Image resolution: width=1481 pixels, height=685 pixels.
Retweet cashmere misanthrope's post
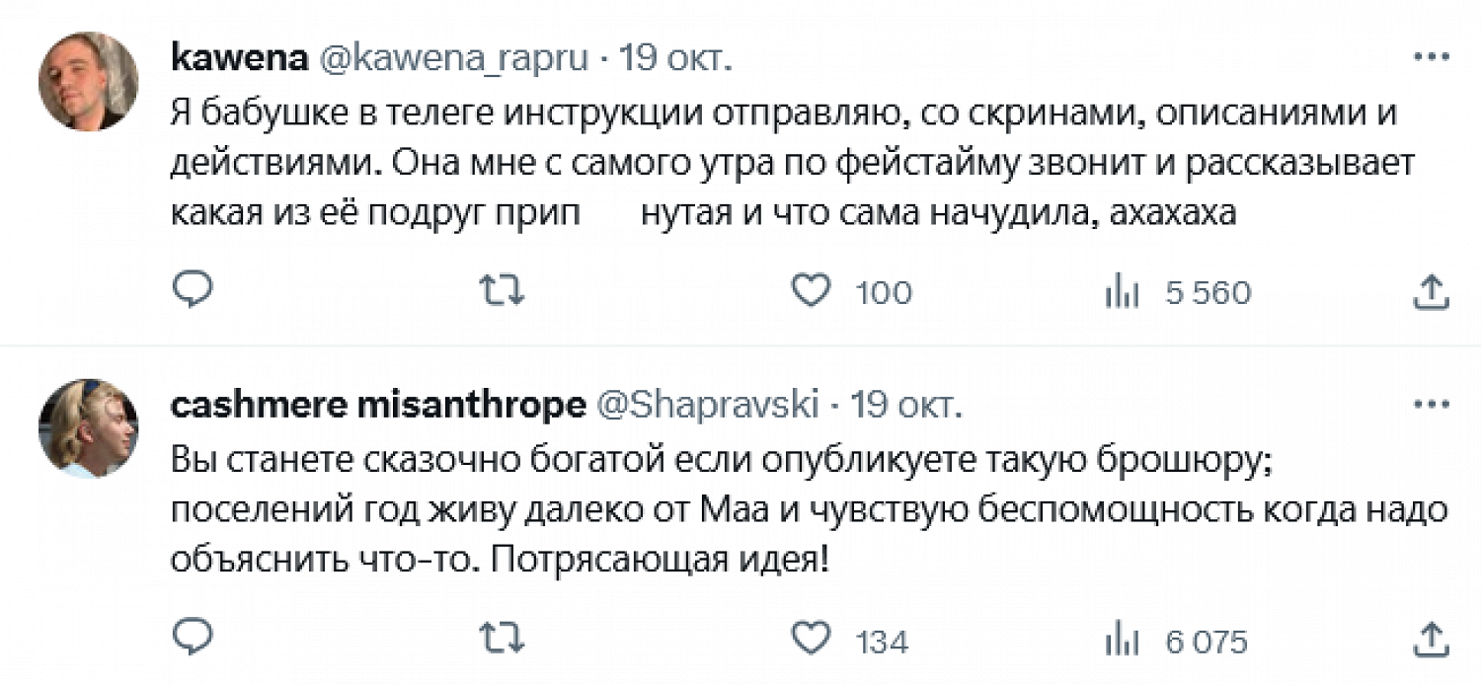tap(501, 641)
